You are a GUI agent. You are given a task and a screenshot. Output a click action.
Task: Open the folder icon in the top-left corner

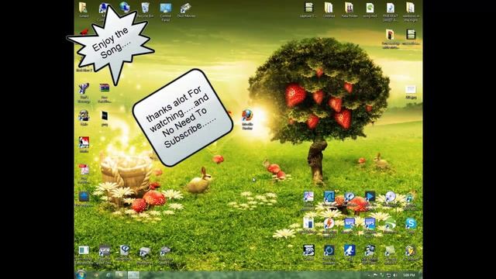83,8
